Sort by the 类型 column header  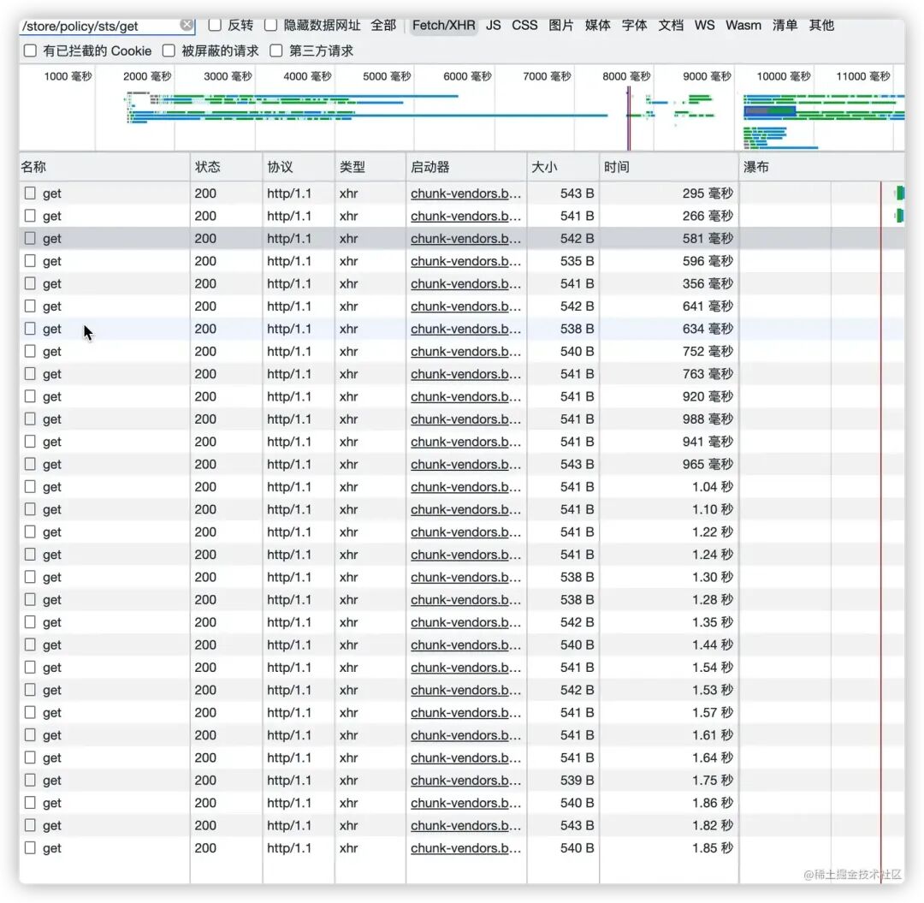(x=370, y=167)
